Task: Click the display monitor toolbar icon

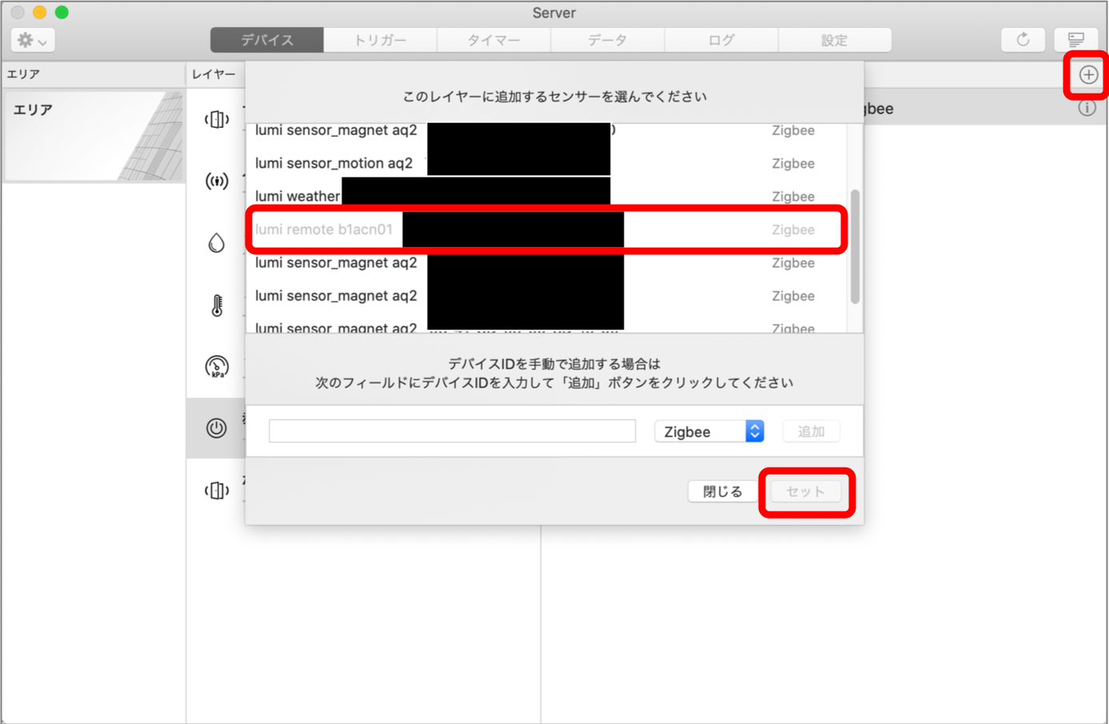Action: [1075, 40]
